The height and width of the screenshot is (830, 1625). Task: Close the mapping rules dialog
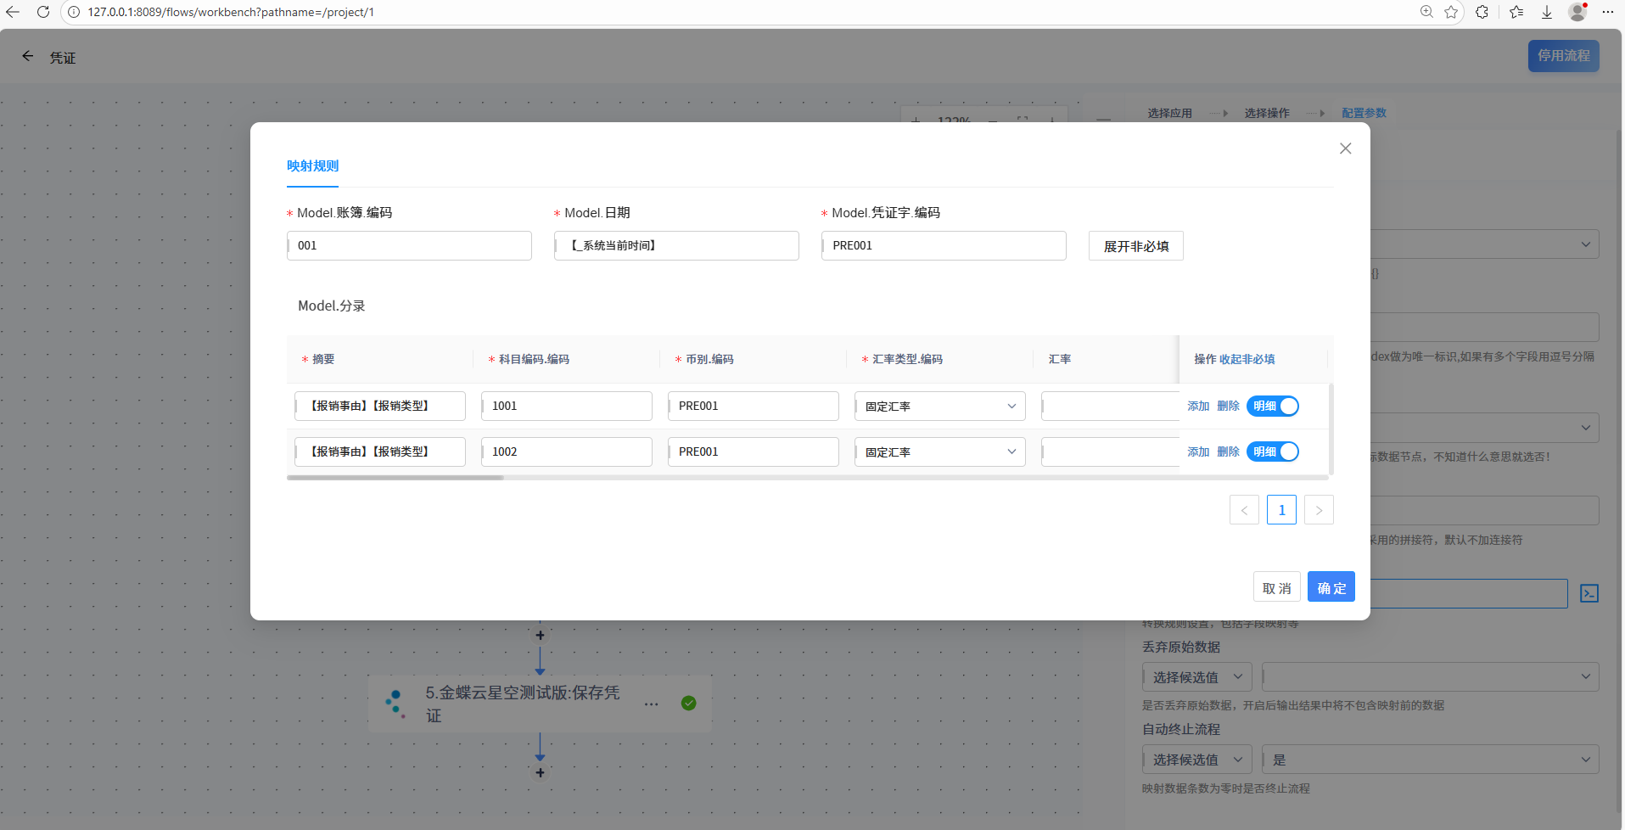(x=1345, y=149)
